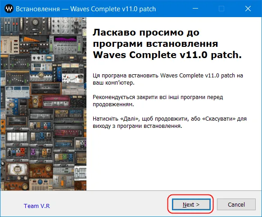Cancel the Waves patch installation
The width and height of the screenshot is (262, 217).
point(236,204)
